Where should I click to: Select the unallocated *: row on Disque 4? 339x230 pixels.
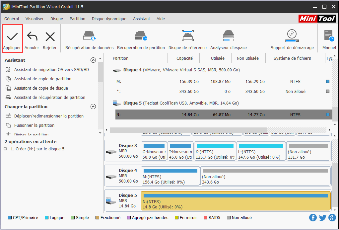[x=224, y=92]
